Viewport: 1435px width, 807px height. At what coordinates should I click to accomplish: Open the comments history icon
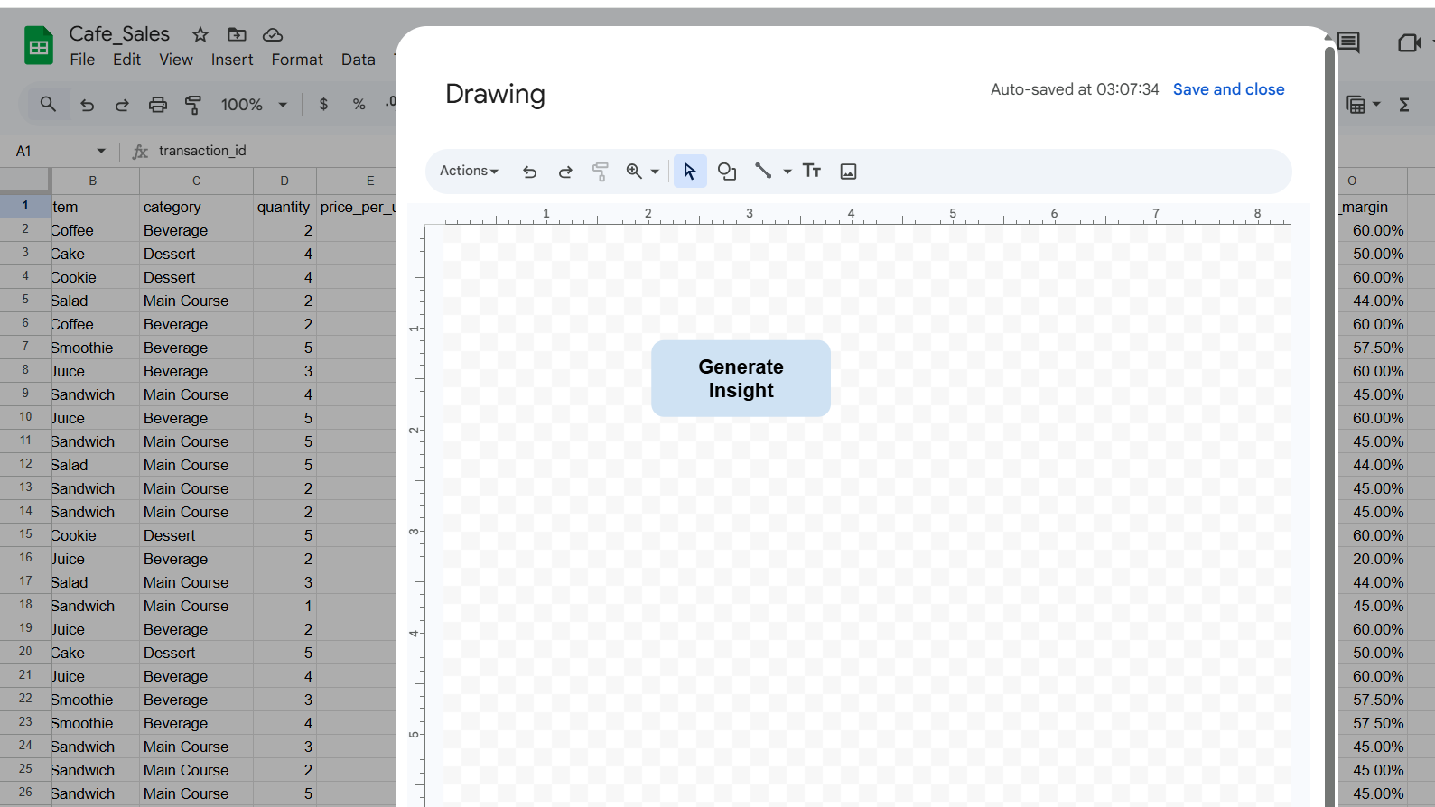pos(1349,42)
